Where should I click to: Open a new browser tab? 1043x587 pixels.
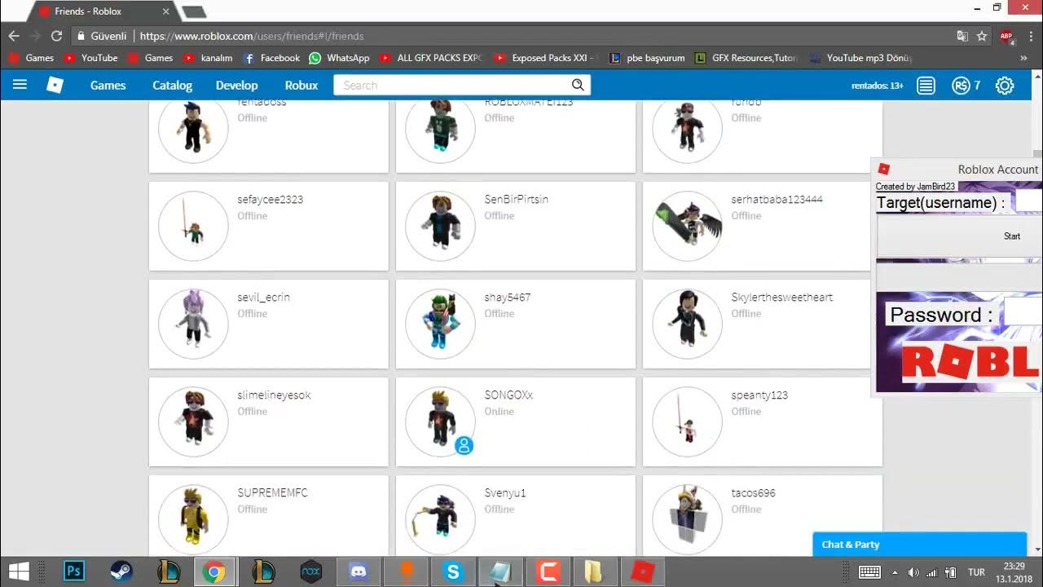(x=193, y=11)
